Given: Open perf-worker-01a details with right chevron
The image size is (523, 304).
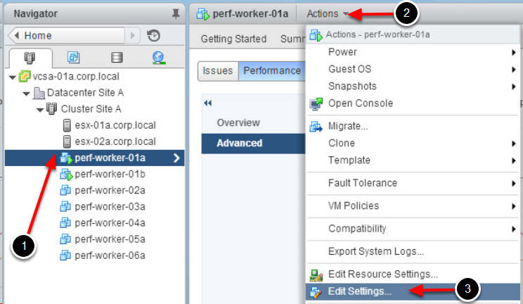Looking at the screenshot, I should [176, 158].
